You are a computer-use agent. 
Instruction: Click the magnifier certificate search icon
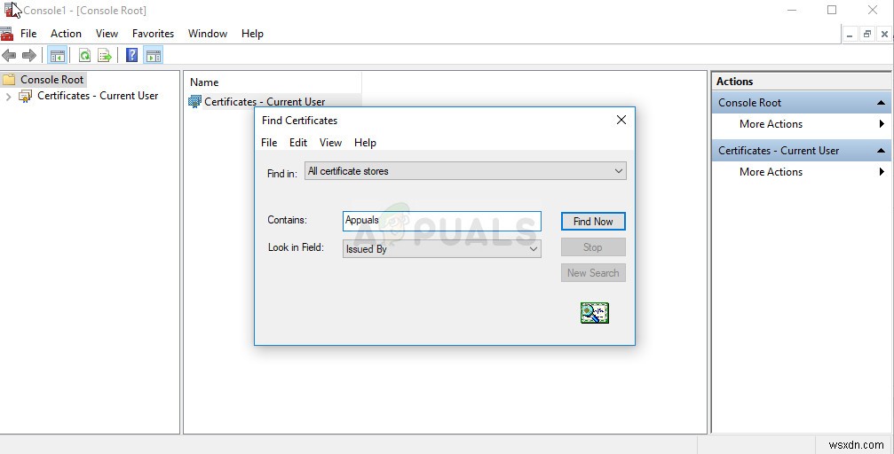point(595,313)
